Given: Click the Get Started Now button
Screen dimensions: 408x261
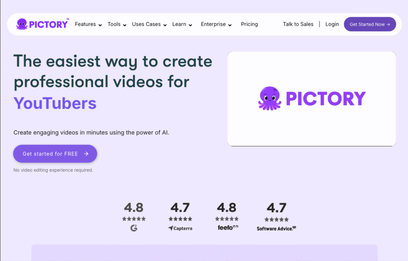Looking at the screenshot, I should click(370, 24).
